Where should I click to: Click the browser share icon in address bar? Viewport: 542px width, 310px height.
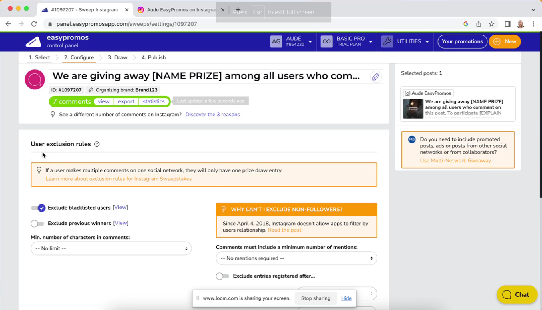tap(478, 24)
